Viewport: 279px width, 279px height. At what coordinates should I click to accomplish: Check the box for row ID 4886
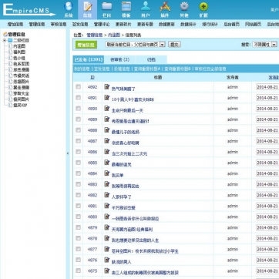(79, 152)
